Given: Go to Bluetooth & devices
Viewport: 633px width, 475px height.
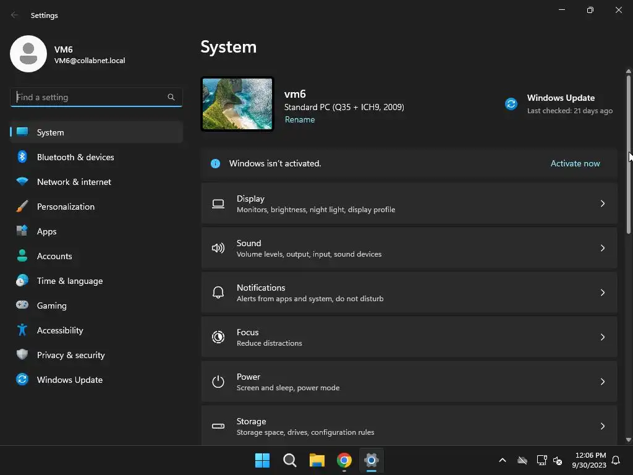Looking at the screenshot, I should coord(96,157).
